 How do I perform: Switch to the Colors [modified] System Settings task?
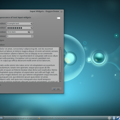pos(58,118)
